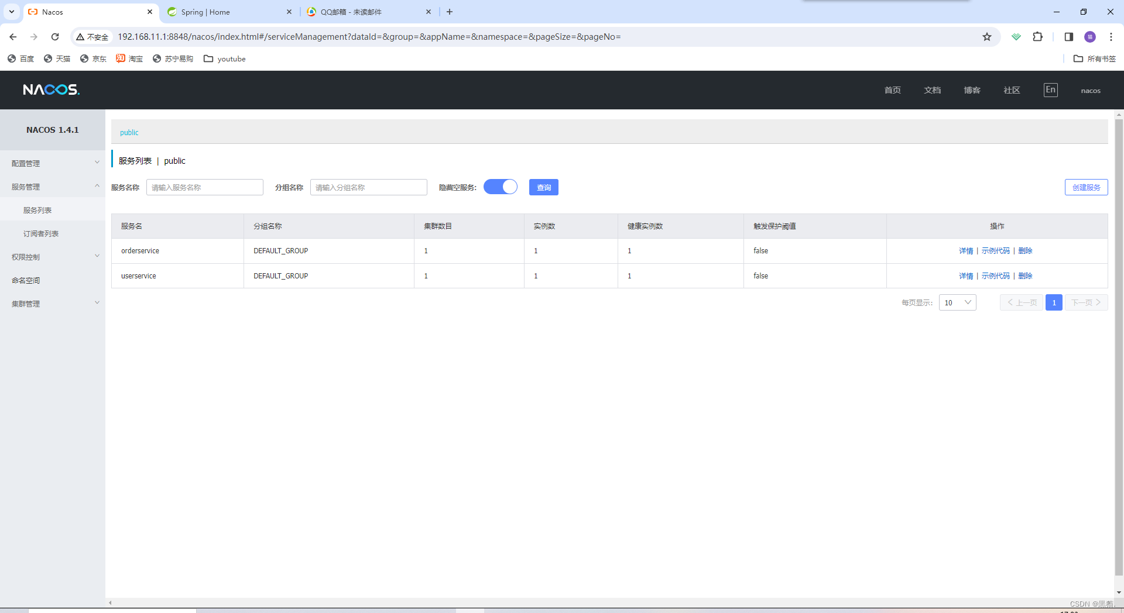
Task: Click the 上一页 pagination button
Action: click(x=1022, y=302)
